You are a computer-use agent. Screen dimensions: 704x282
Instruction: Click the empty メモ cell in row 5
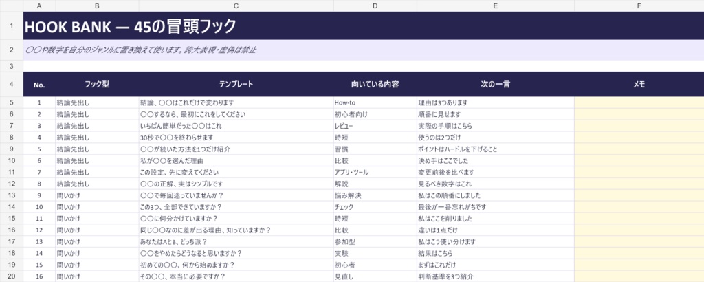coord(639,102)
